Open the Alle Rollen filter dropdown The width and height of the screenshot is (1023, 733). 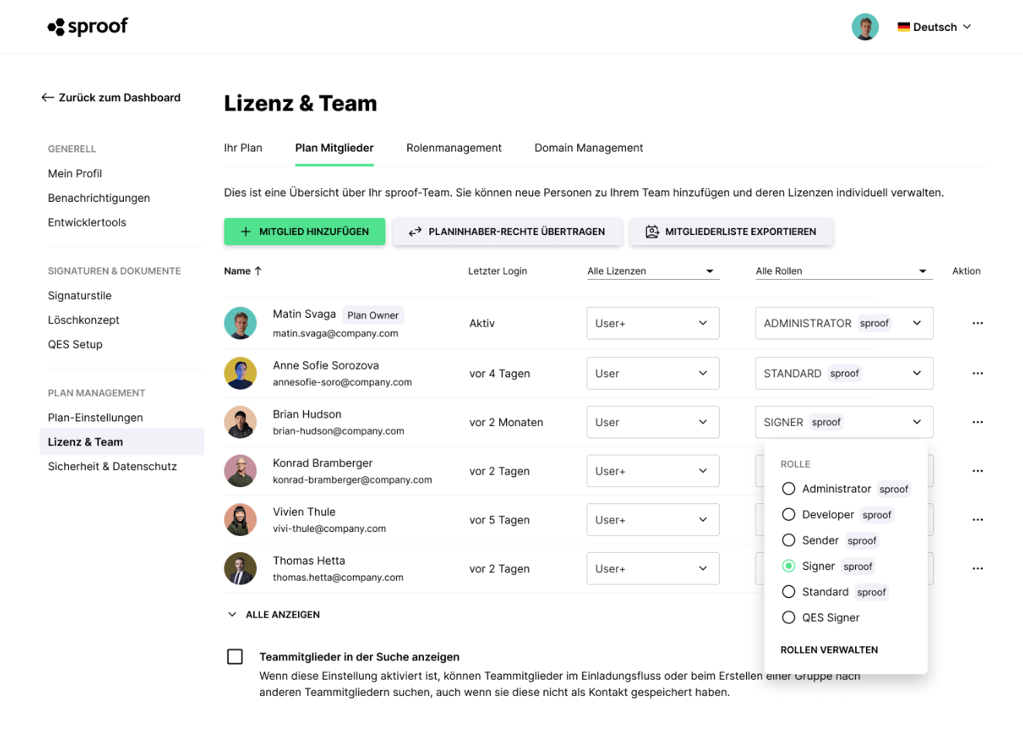843,271
